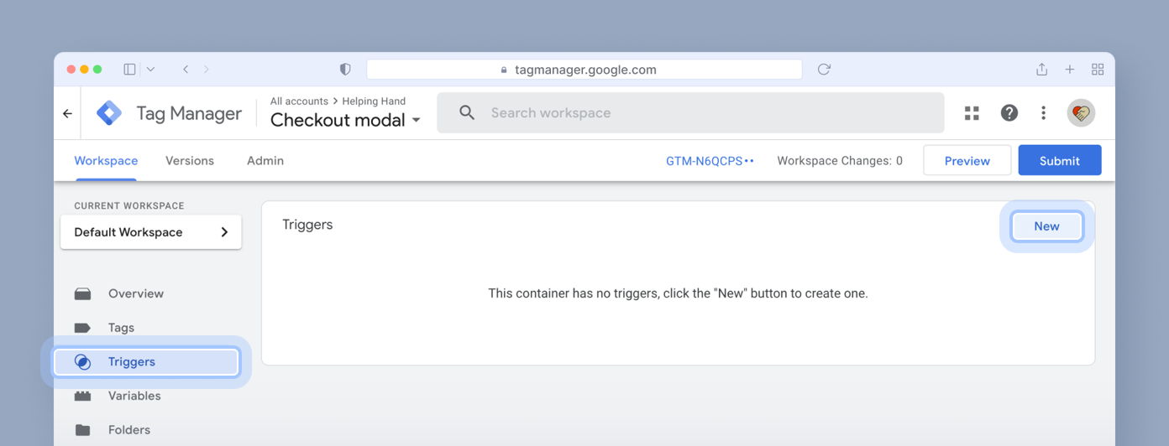The height and width of the screenshot is (446, 1169).
Task: Open Folders in the sidebar
Action: coord(129,430)
